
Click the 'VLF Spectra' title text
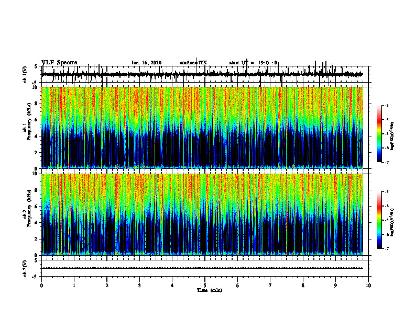pos(60,63)
